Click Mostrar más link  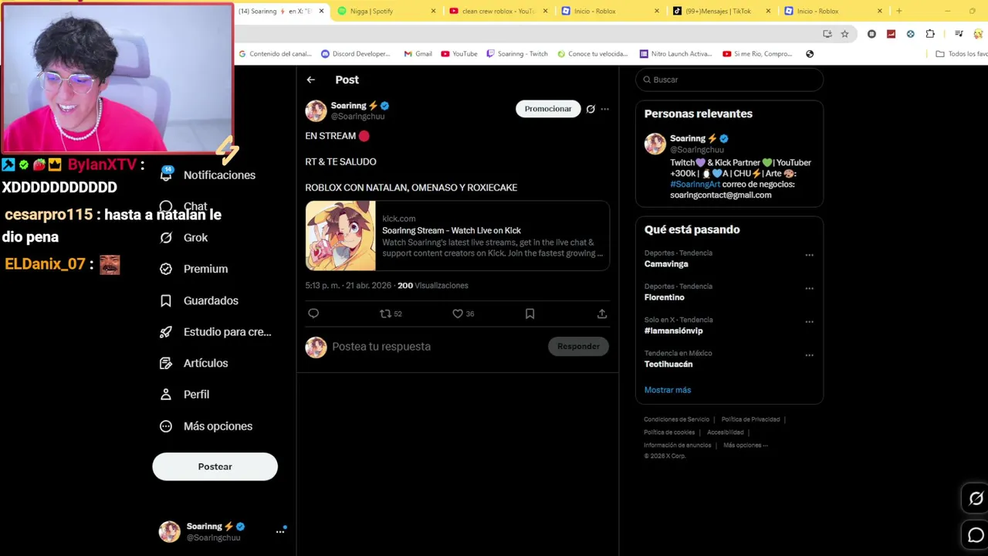(x=668, y=390)
